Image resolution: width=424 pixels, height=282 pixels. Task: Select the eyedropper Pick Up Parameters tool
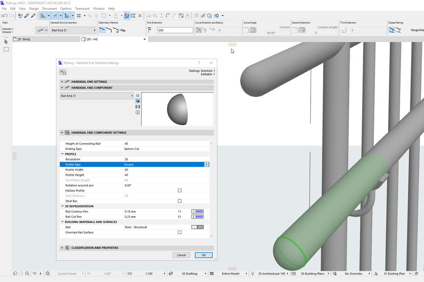(27, 16)
